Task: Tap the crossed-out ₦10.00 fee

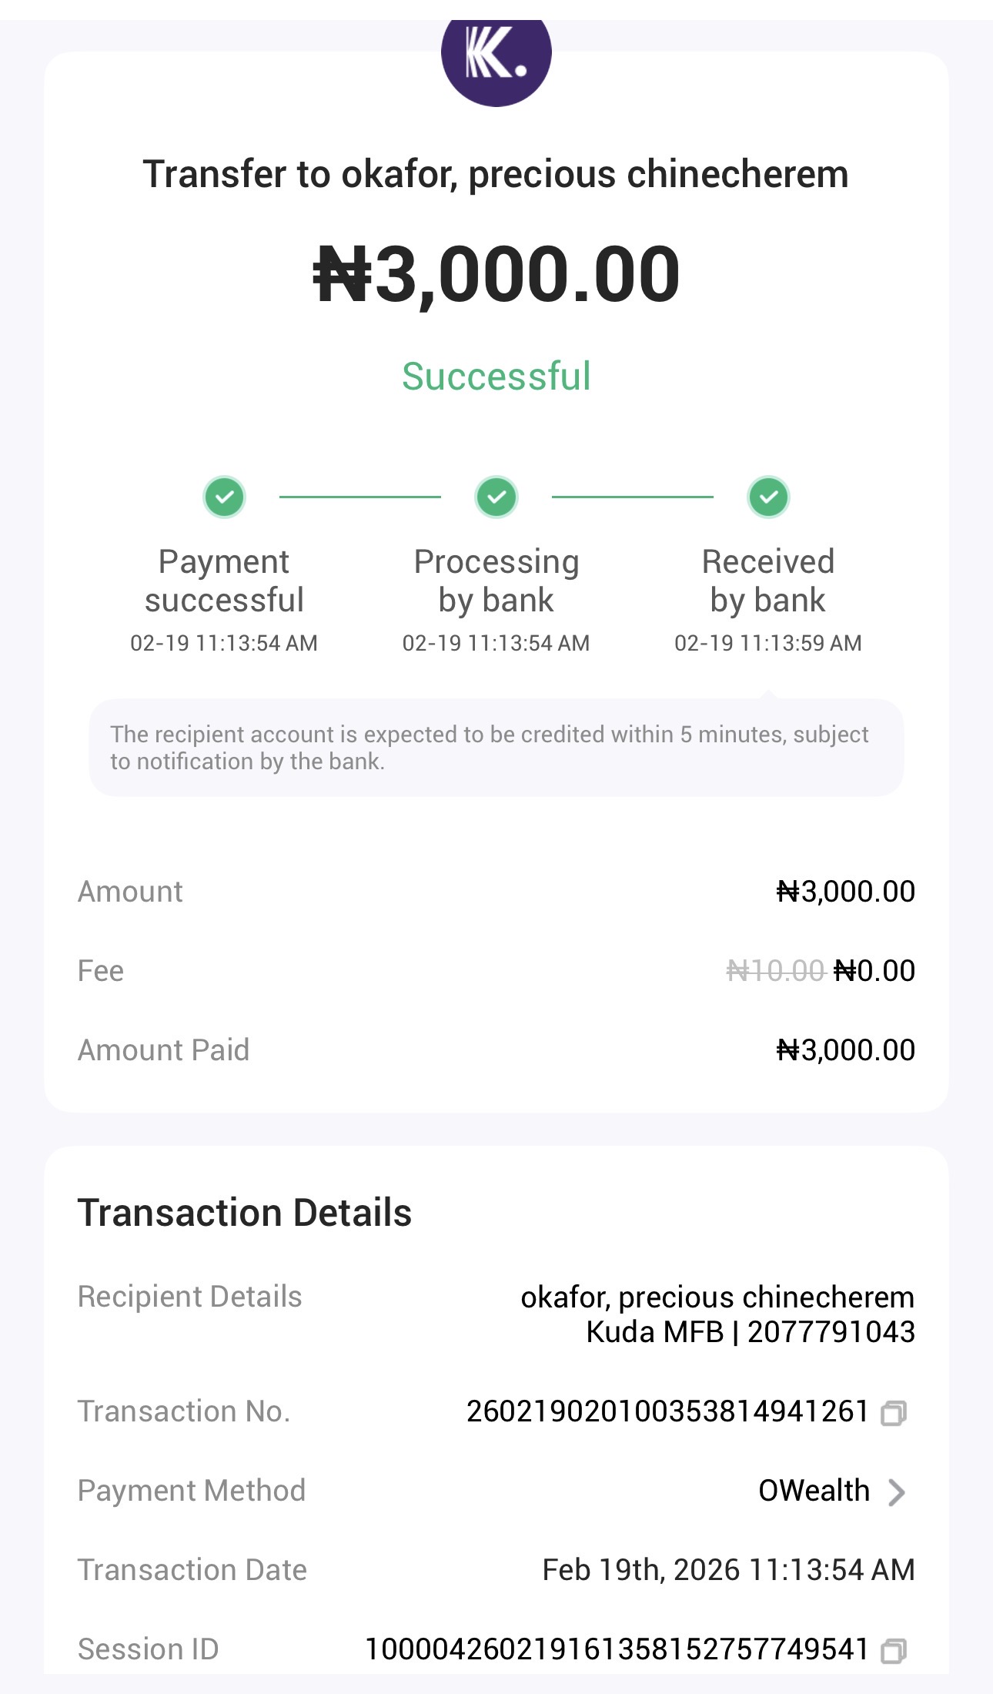Action: (775, 971)
